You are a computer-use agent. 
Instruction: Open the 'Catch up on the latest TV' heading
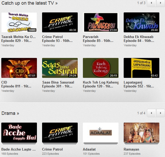click(29, 3)
